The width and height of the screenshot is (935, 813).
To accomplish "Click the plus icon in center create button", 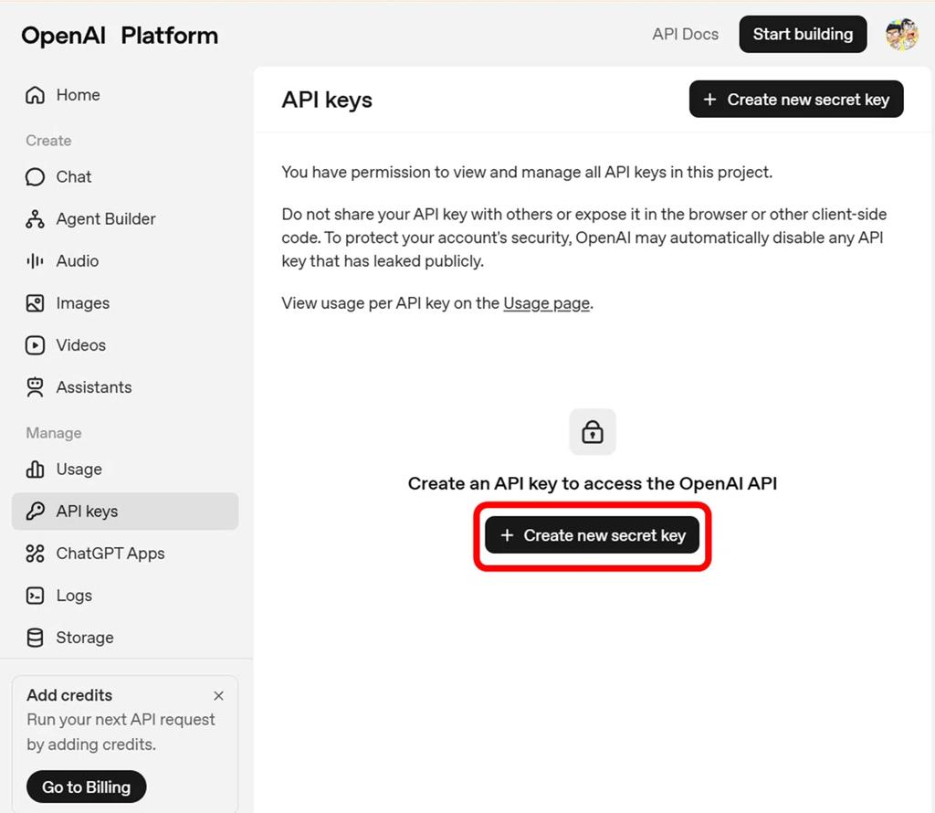I will point(507,535).
